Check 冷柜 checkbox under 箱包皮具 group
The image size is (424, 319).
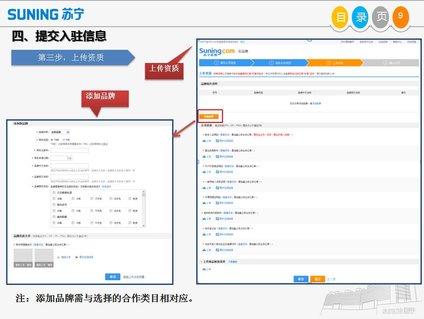(x=73, y=211)
